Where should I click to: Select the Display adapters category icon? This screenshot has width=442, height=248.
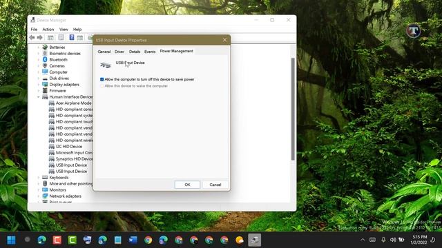(45, 84)
